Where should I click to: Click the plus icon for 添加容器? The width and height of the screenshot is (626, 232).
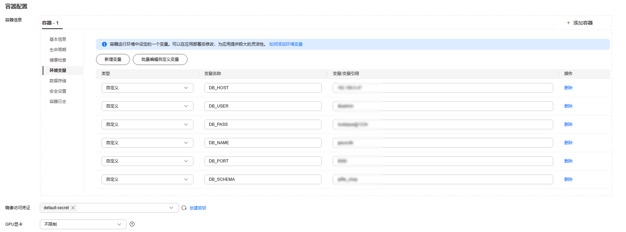(568, 23)
